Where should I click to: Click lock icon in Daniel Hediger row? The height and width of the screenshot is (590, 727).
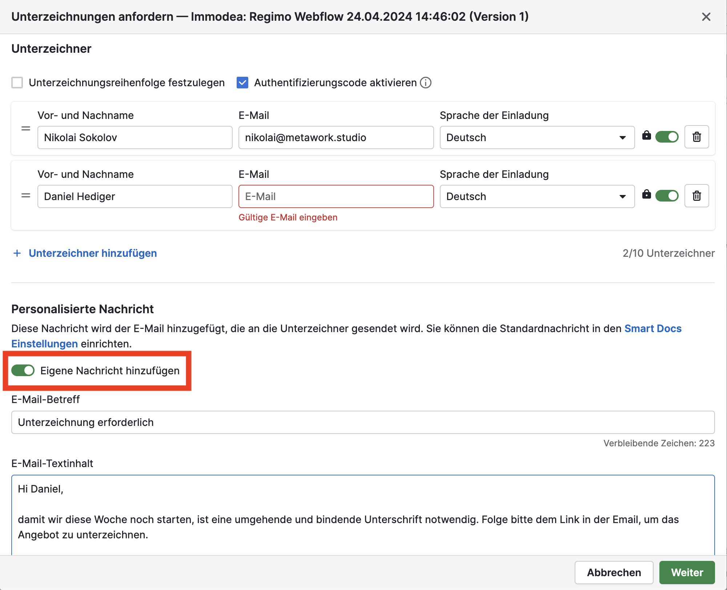point(646,194)
